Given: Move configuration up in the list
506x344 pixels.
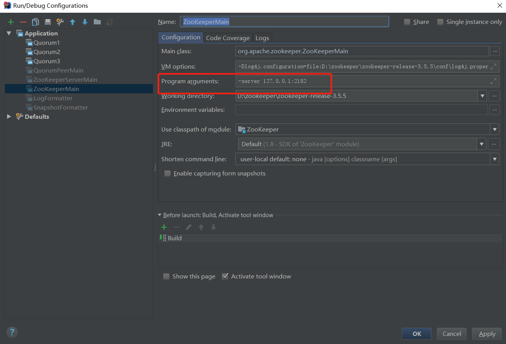Looking at the screenshot, I should [73, 22].
